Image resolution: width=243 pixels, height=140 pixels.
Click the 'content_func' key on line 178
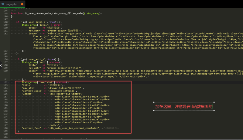pyautogui.click(x=32, y=128)
